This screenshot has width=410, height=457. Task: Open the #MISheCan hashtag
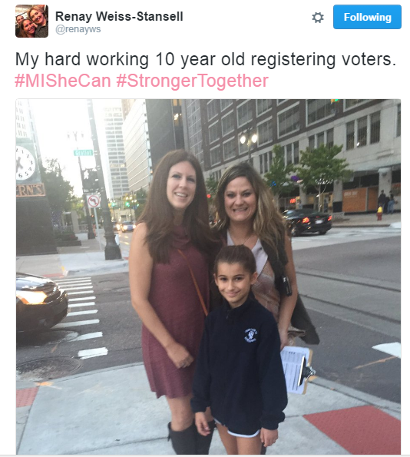(x=63, y=81)
